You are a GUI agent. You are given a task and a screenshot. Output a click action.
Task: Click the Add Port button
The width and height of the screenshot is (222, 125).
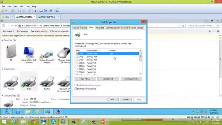click(x=85, y=79)
